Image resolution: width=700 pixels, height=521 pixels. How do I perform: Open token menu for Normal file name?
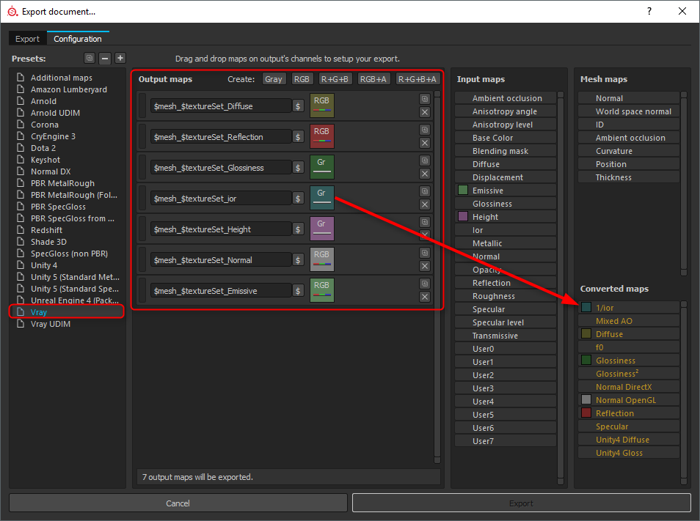[298, 260]
